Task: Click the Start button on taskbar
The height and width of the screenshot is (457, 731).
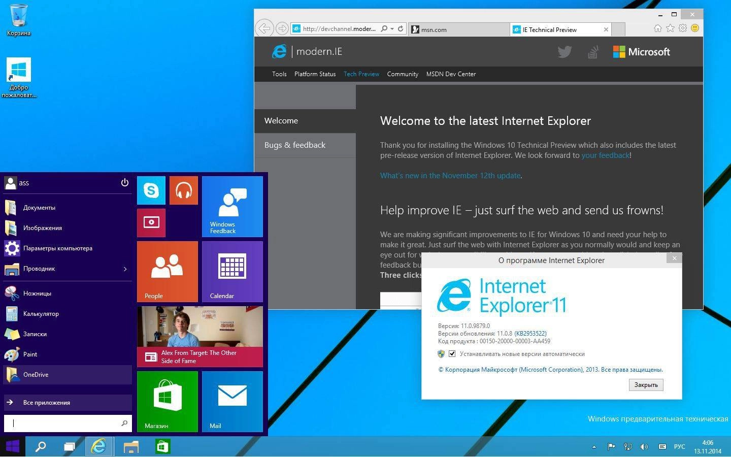Action: click(12, 447)
